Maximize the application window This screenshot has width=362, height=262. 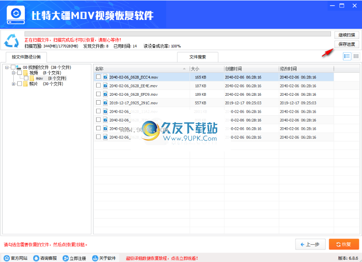click(342, 6)
